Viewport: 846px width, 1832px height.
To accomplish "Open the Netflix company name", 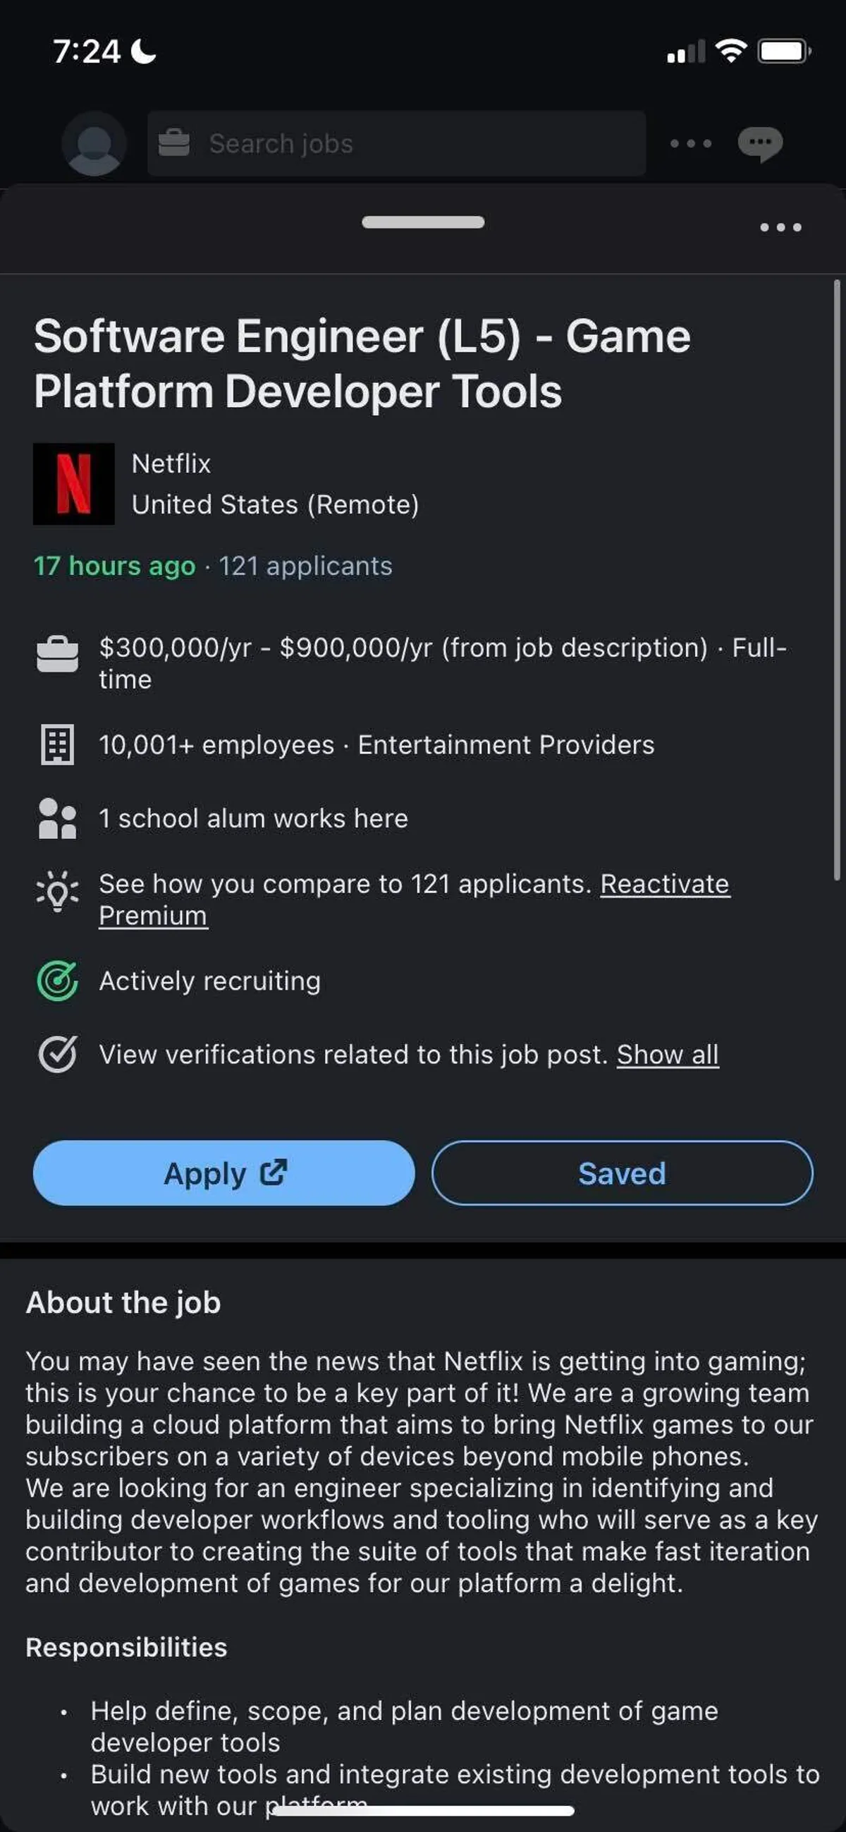I will pyautogui.click(x=171, y=463).
